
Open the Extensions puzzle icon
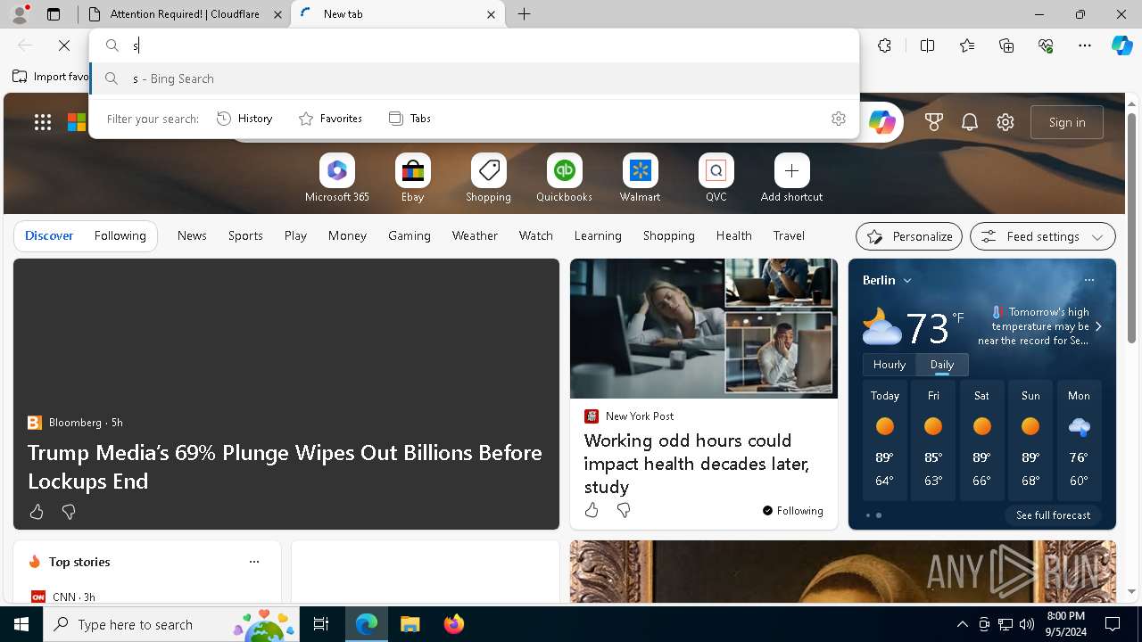884,45
